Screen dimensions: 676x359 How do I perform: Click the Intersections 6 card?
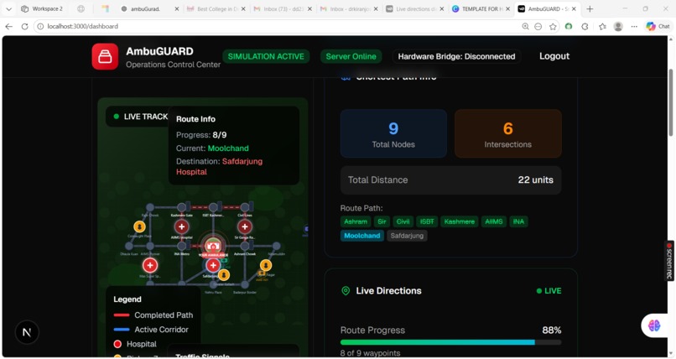[508, 133]
